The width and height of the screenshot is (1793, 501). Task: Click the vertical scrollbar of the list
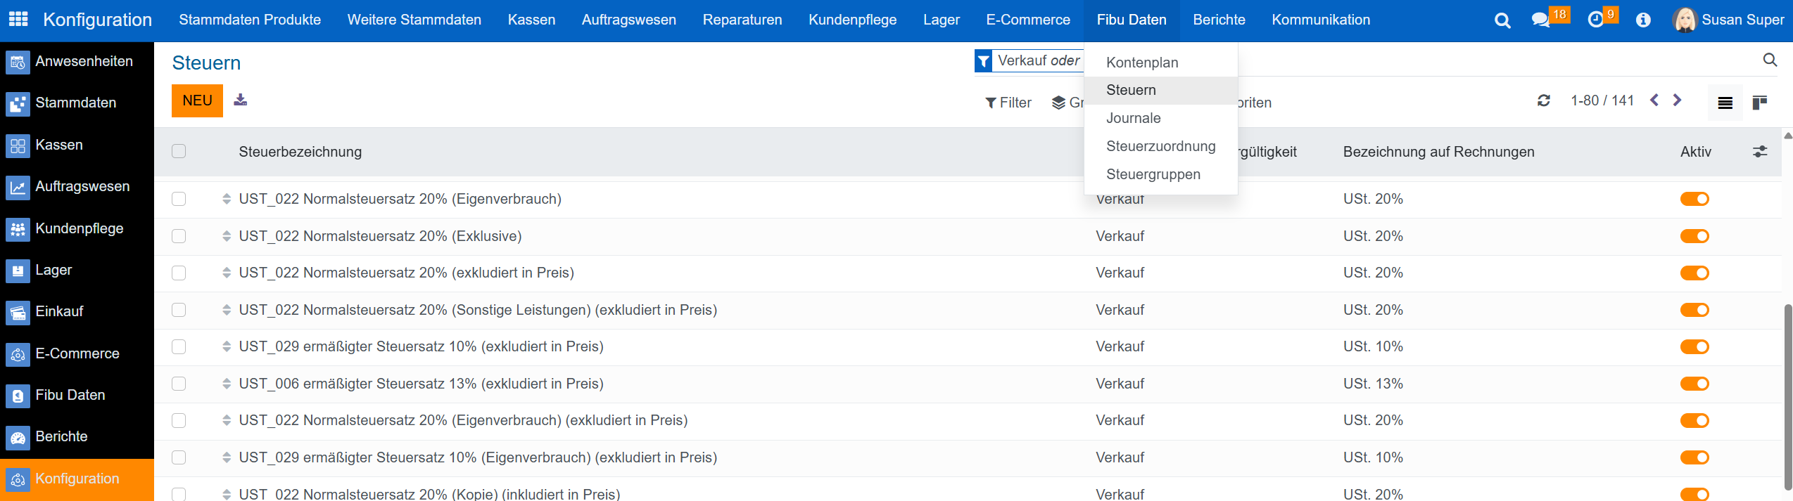pos(1787,393)
